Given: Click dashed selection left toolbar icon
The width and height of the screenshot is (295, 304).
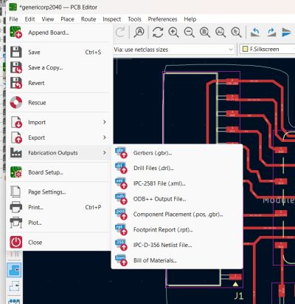Looking at the screenshot, I should 14,286.
